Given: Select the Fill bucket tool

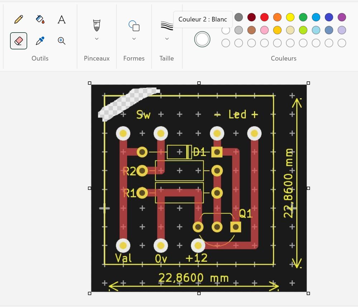Looking at the screenshot, I should tap(40, 19).
